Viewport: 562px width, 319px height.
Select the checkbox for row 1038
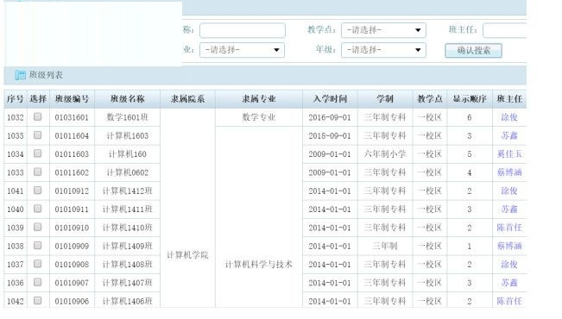pyautogui.click(x=38, y=246)
